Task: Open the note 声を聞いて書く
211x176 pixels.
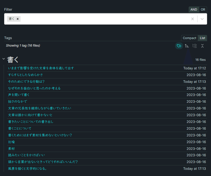Action: (18, 94)
